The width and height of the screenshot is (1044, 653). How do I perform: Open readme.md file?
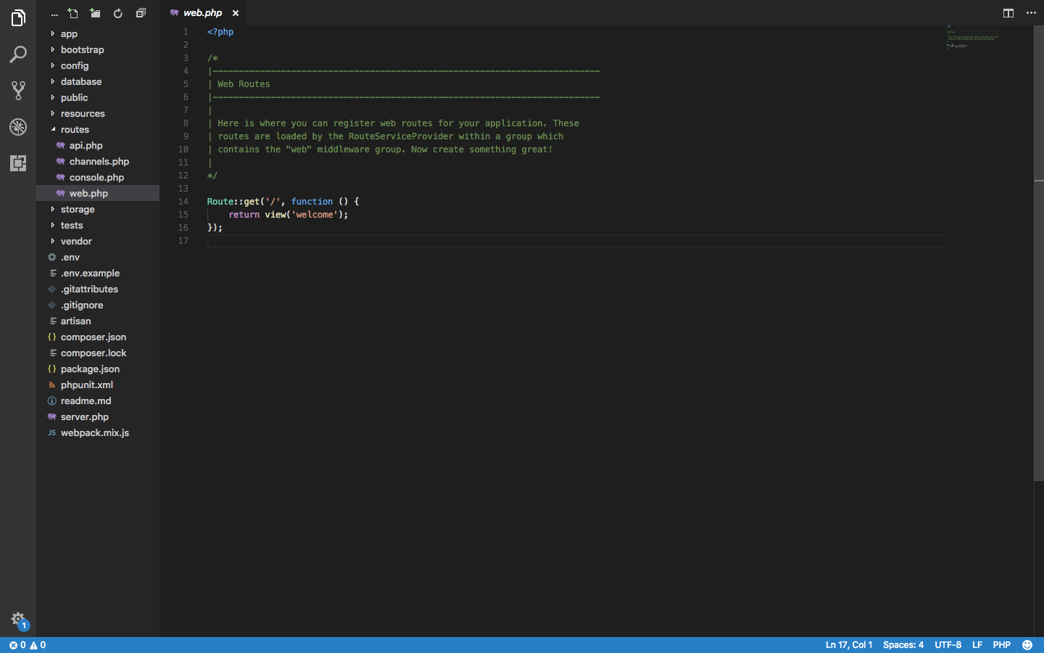tap(98, 401)
